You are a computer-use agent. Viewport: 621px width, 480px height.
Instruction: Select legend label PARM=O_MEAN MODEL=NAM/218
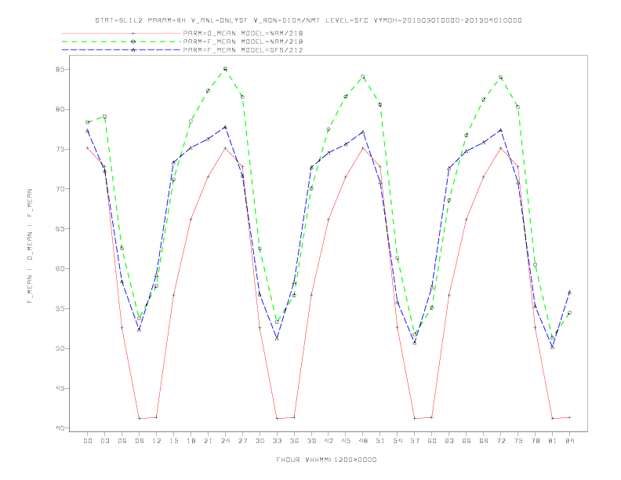coord(243,33)
